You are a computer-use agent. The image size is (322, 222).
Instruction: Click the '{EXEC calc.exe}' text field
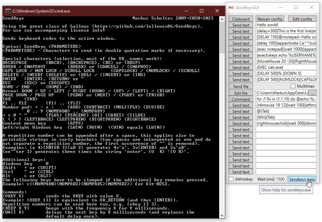pyautogui.click(x=286, y=67)
